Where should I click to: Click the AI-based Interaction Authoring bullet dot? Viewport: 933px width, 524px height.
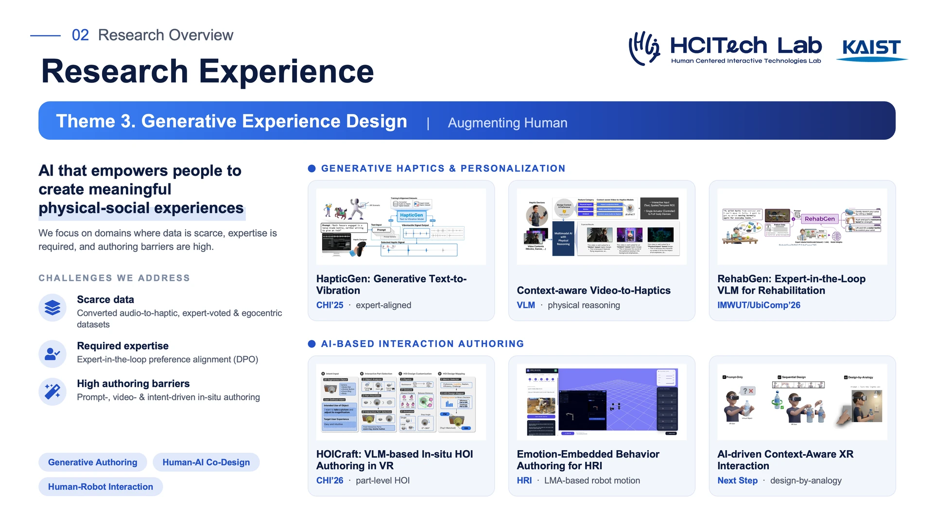click(312, 344)
